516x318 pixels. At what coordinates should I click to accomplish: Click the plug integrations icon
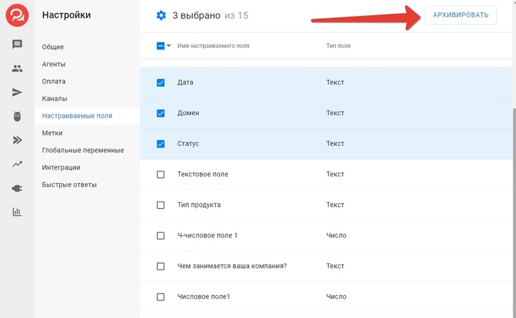coord(17,189)
